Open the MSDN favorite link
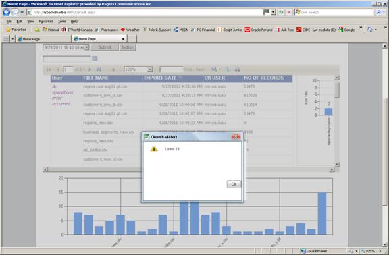Viewport: 389px width, 255px height. pos(181,30)
